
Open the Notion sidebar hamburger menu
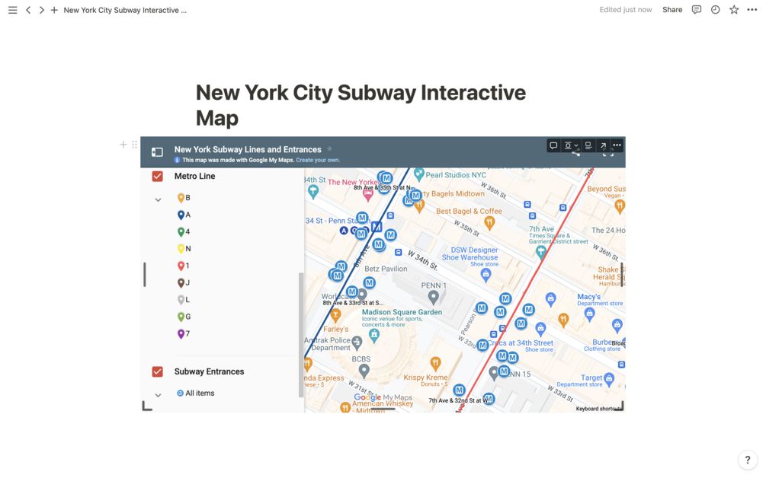[x=13, y=10]
